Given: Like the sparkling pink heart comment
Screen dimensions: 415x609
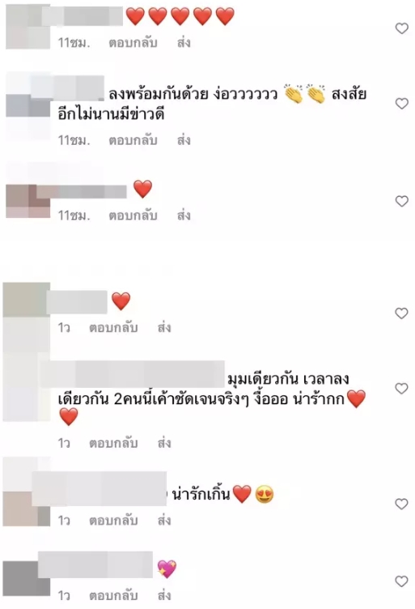Looking at the screenshot, I should coord(401,581).
